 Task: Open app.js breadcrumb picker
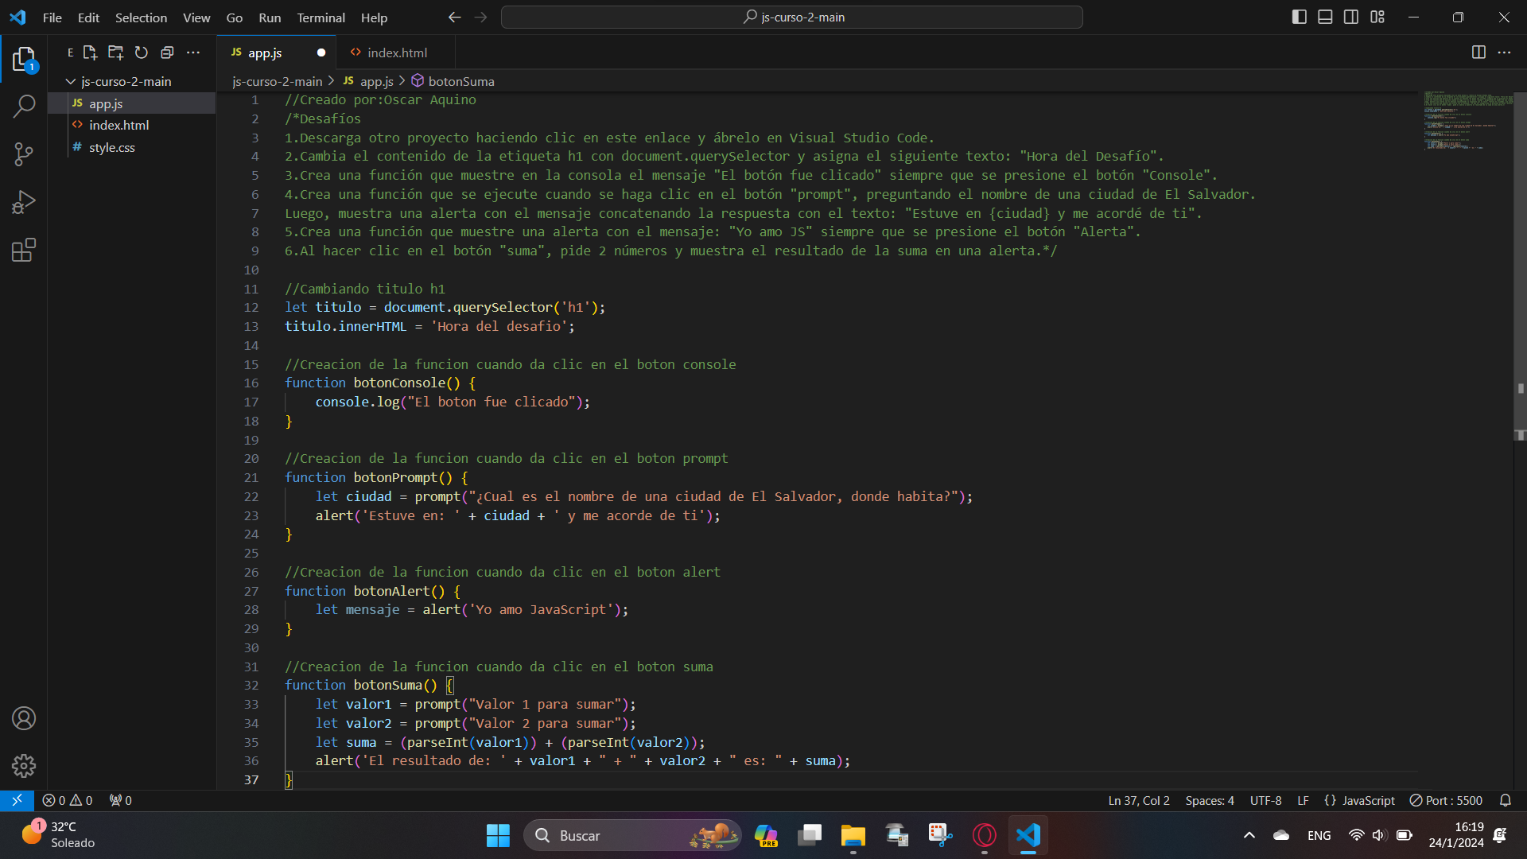[369, 81]
